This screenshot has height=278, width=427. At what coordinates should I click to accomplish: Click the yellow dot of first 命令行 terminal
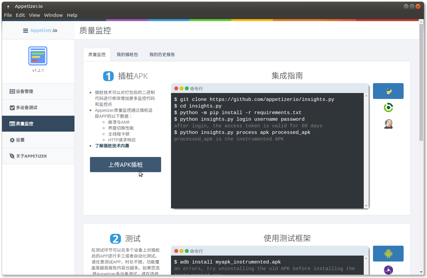pos(182,88)
